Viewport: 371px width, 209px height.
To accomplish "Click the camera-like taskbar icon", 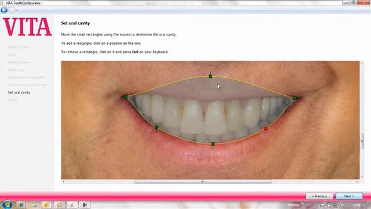I will tap(85, 205).
